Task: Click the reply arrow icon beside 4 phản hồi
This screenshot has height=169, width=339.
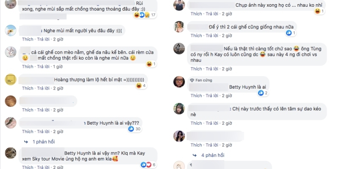Action: (x=195, y=155)
